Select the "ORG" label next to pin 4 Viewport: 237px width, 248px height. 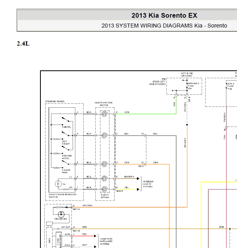point(127,163)
